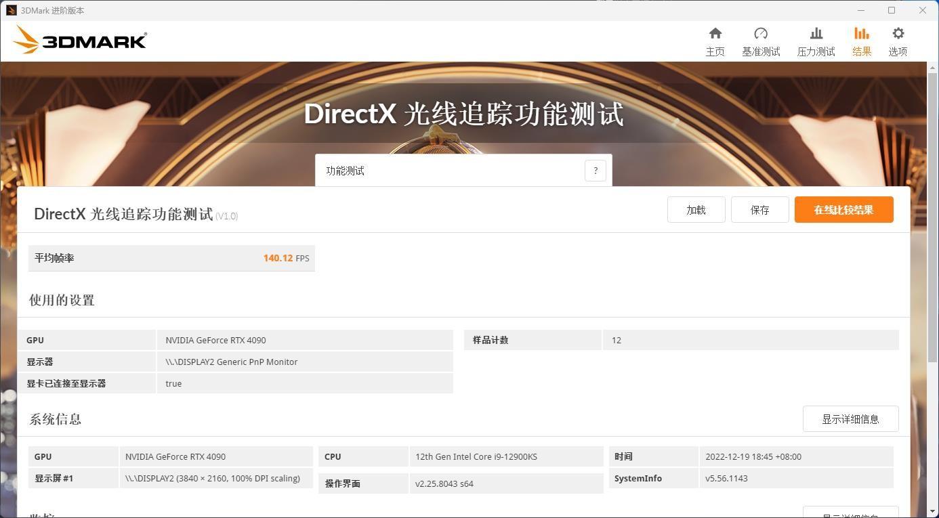Click the 功能测试 label box
Image resolution: width=939 pixels, height=518 pixels.
click(x=463, y=171)
